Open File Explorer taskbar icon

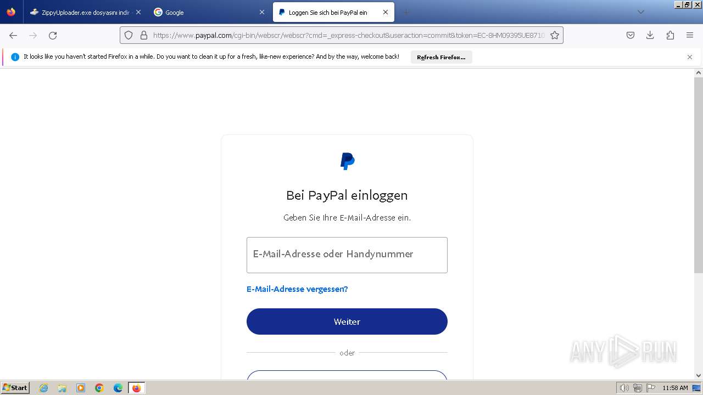[62, 388]
